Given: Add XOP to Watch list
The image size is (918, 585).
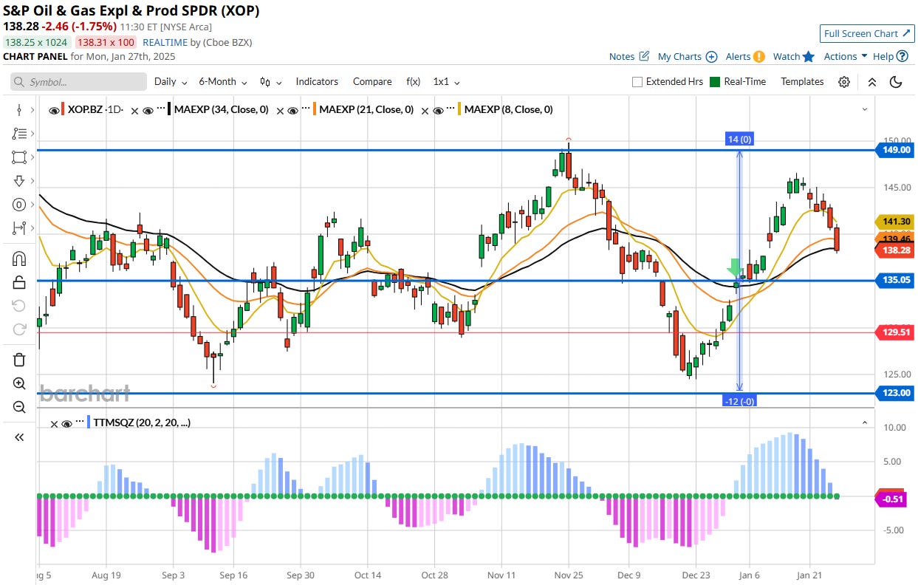Looking at the screenshot, I should click(x=794, y=56).
